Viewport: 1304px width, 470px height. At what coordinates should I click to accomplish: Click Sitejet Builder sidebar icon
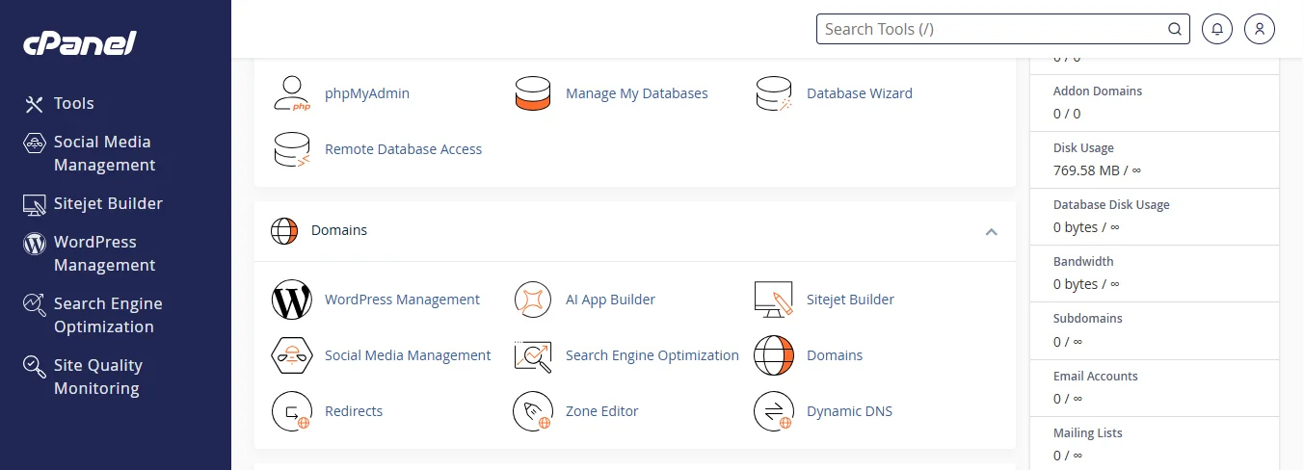[x=35, y=204]
